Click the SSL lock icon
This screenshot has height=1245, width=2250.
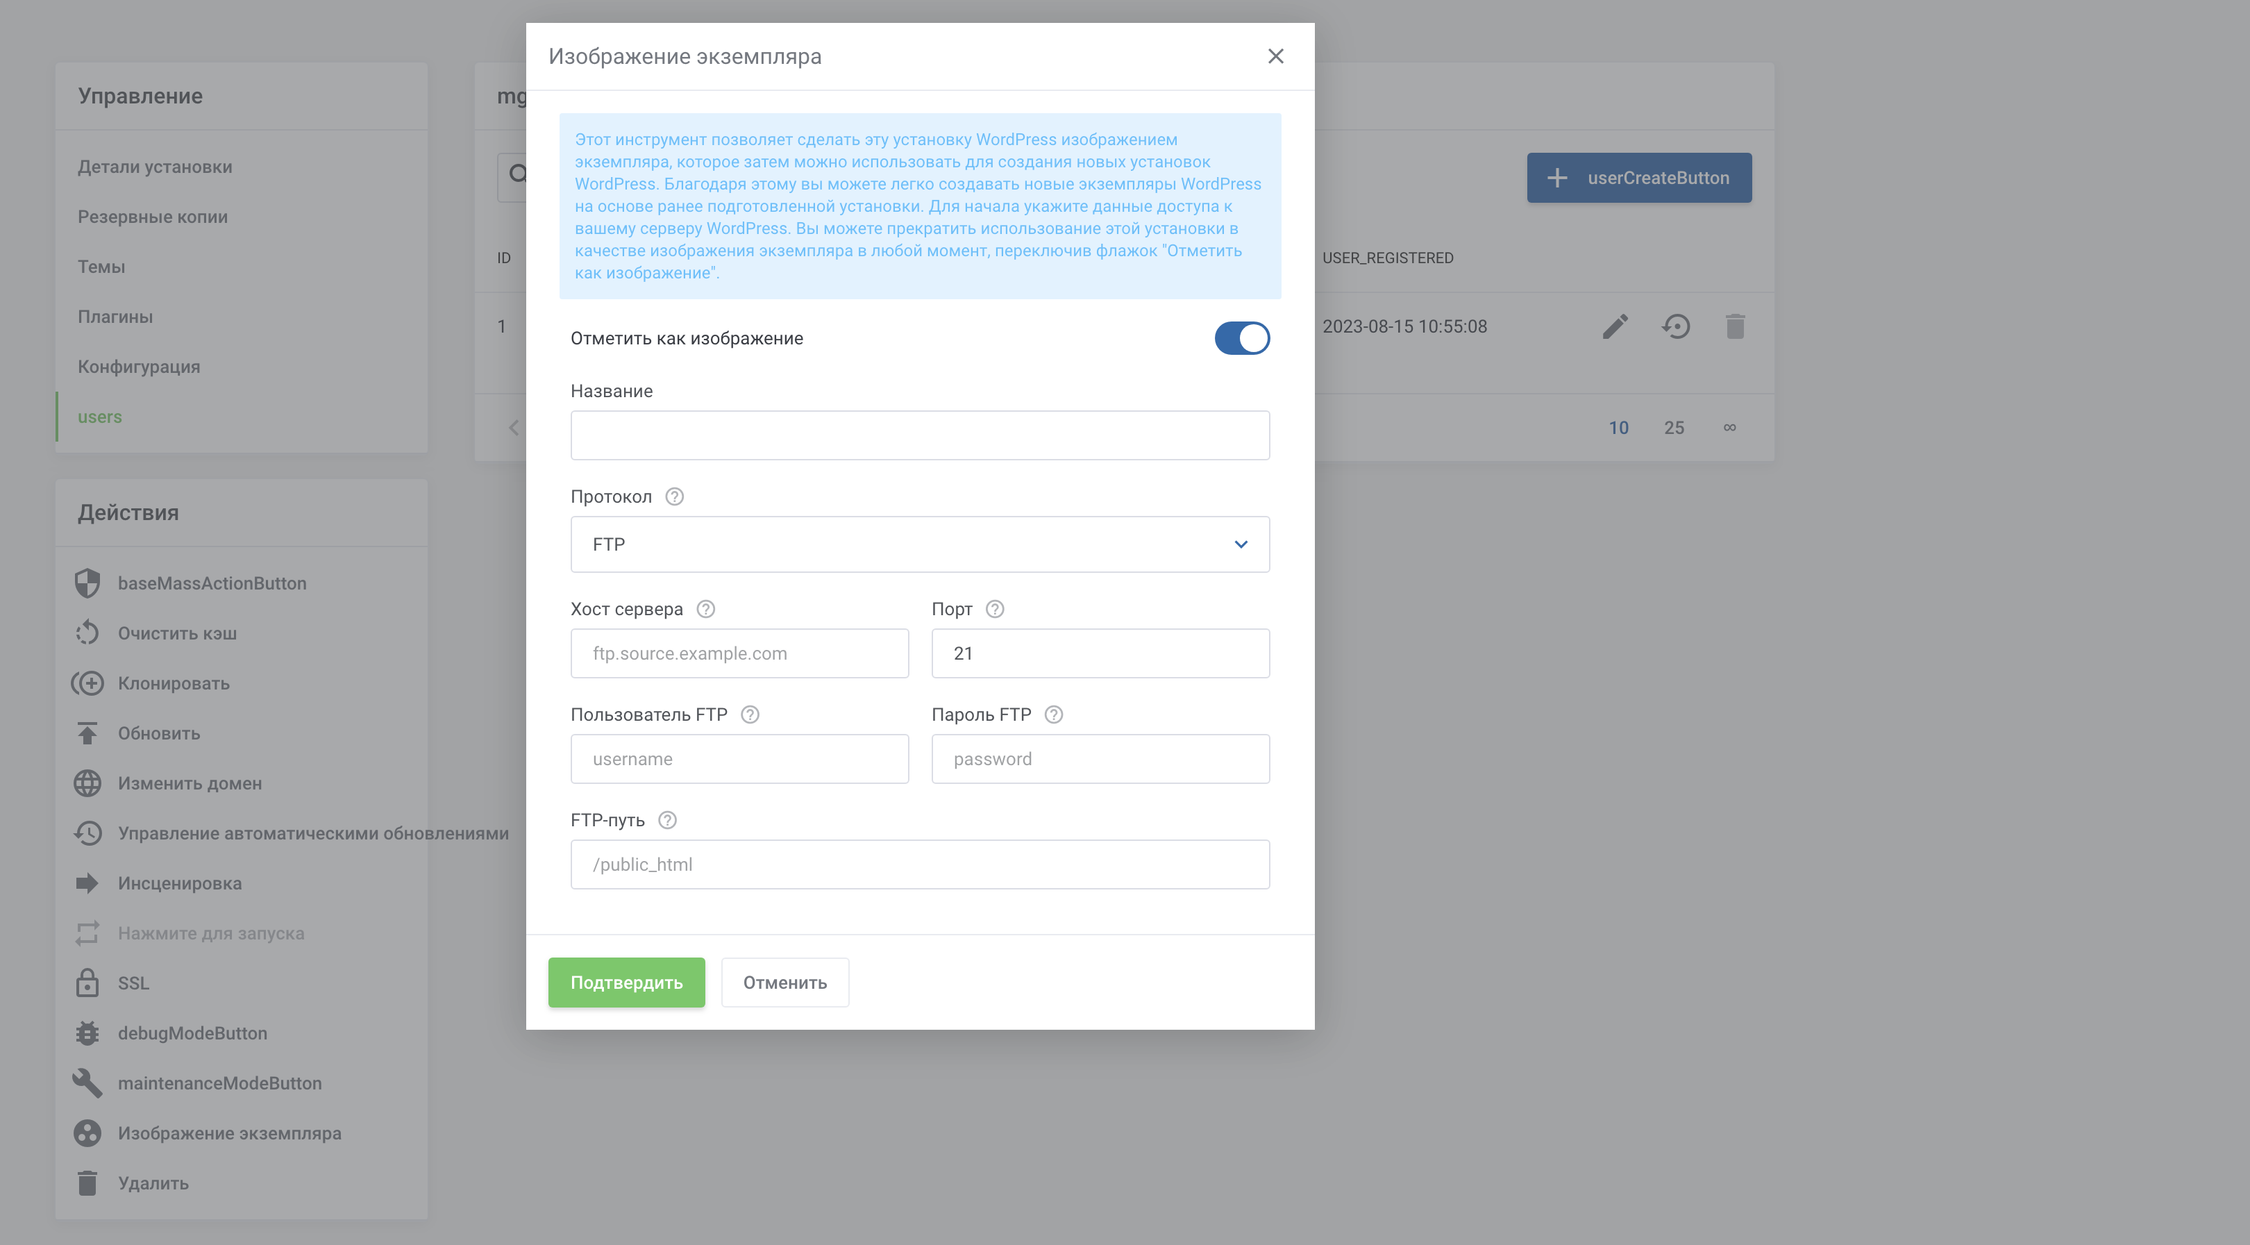tap(87, 983)
